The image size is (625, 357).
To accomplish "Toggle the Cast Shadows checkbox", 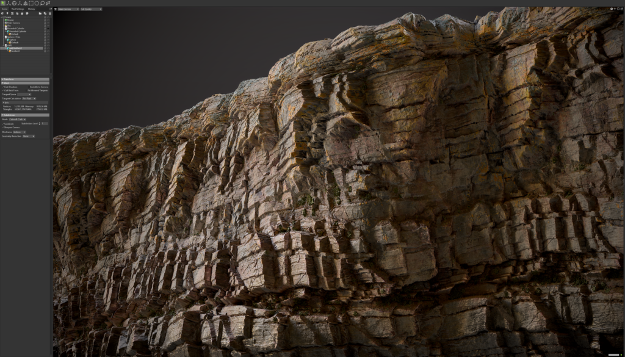I will [3, 87].
